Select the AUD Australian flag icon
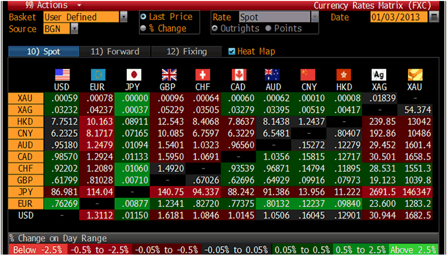 pos(273,75)
